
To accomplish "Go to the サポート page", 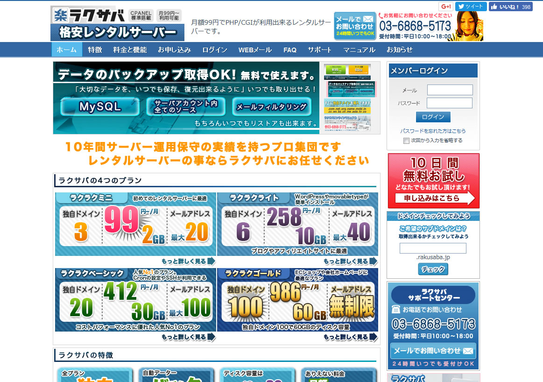I will [320, 50].
